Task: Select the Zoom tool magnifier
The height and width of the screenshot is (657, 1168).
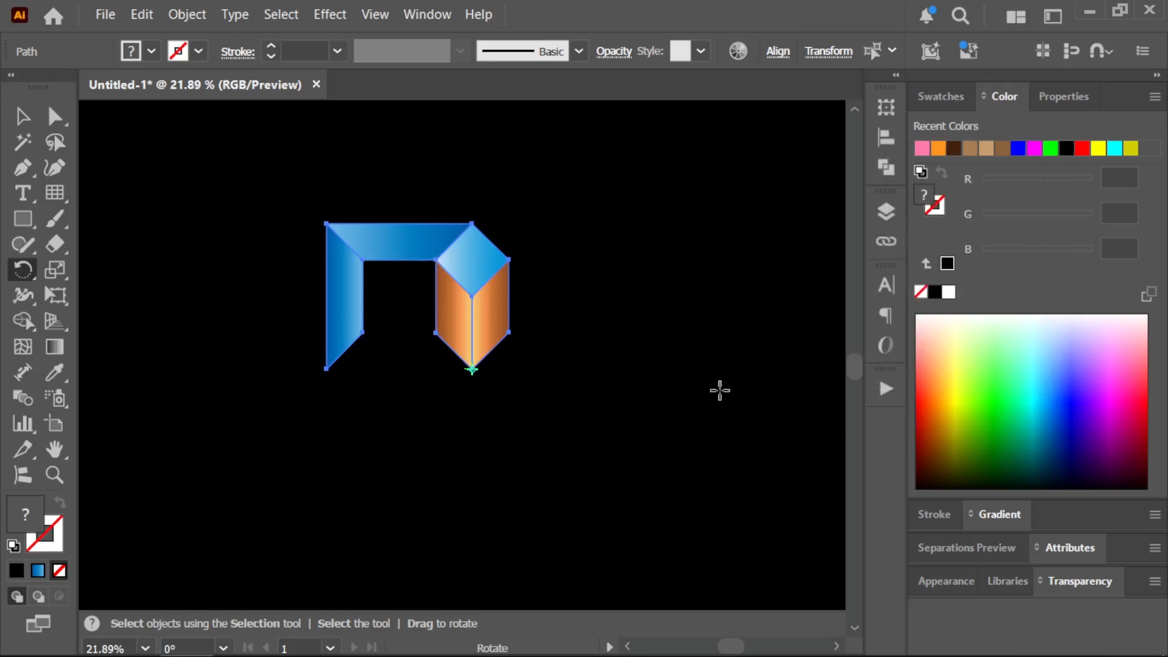Action: (55, 474)
